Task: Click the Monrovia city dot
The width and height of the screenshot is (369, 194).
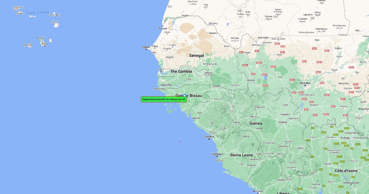Action: point(258,193)
